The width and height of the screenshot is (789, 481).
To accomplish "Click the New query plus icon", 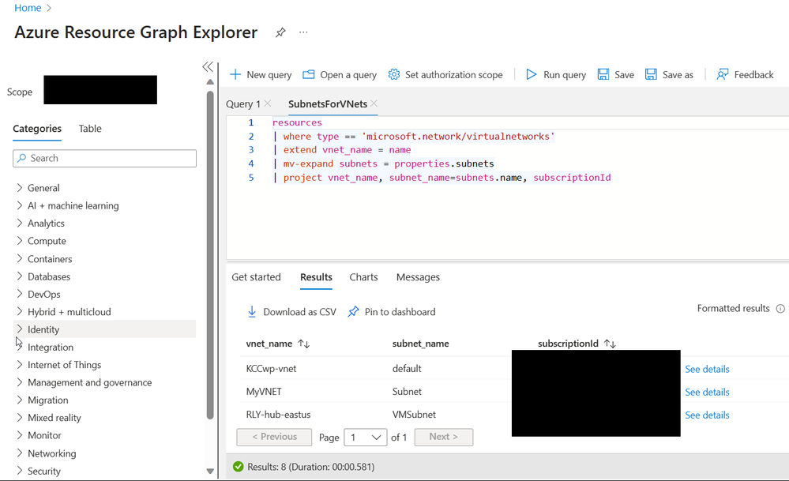I will click(235, 74).
